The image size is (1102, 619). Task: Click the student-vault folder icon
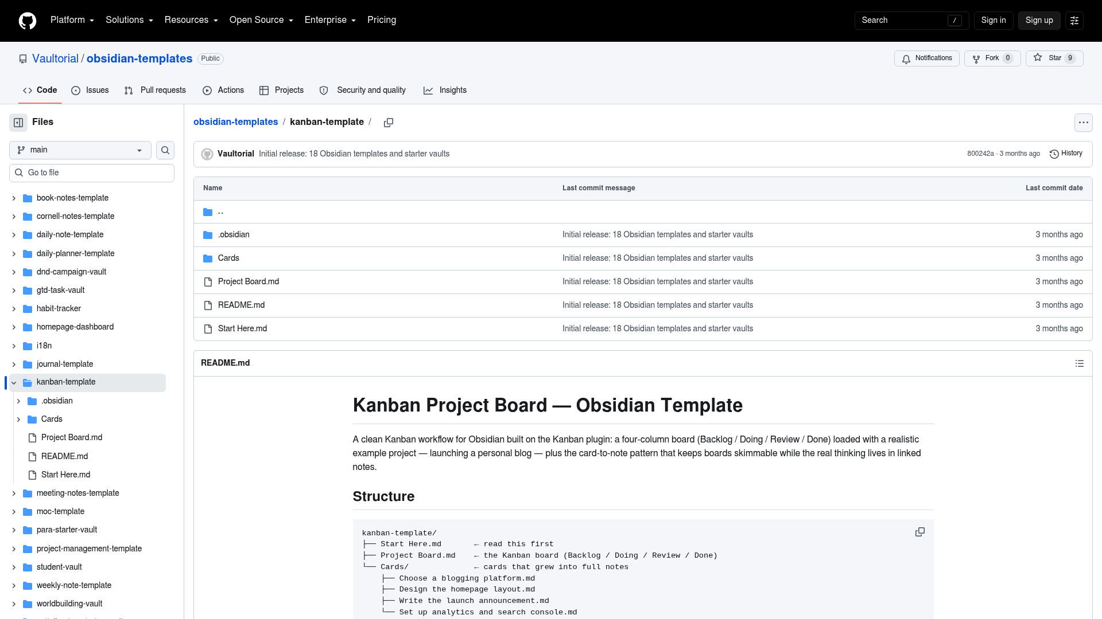pyautogui.click(x=27, y=567)
